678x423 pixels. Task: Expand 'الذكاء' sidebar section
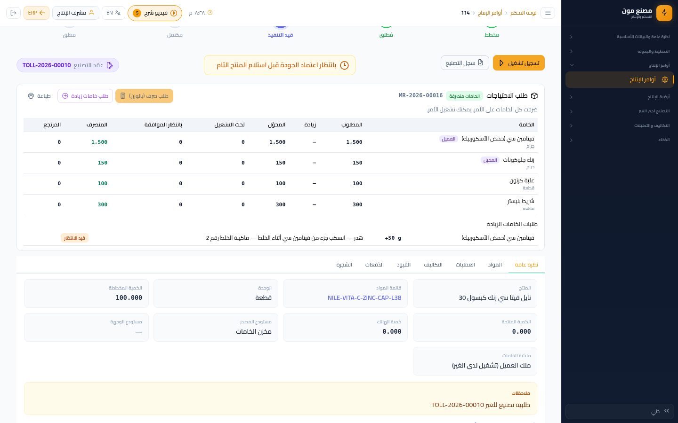pyautogui.click(x=620, y=140)
